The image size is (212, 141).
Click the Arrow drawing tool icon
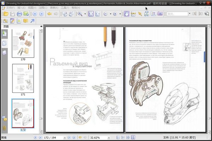[33, 21]
